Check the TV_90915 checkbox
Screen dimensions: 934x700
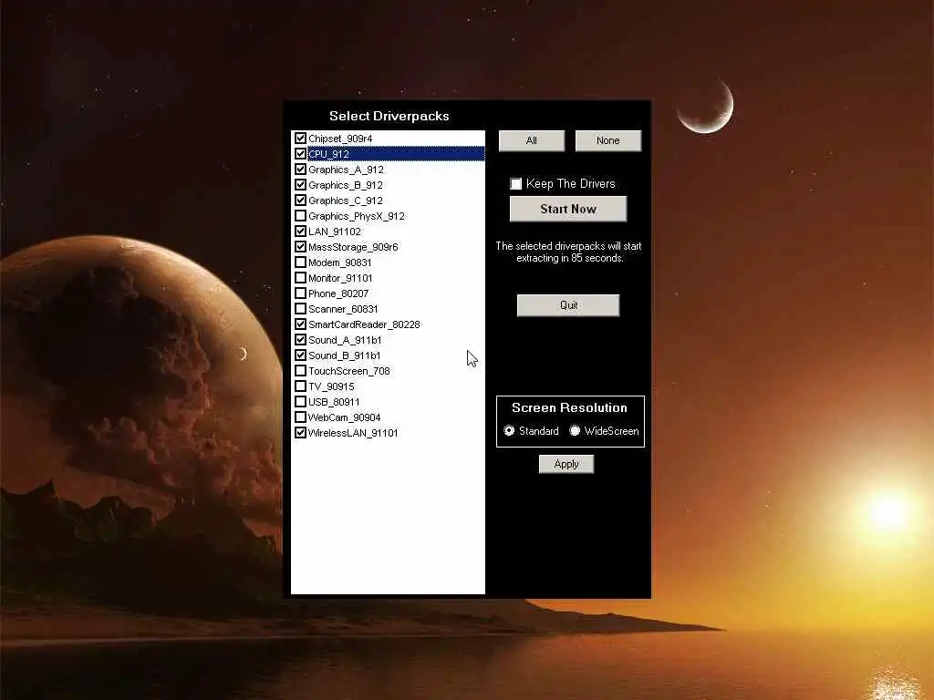(x=300, y=386)
